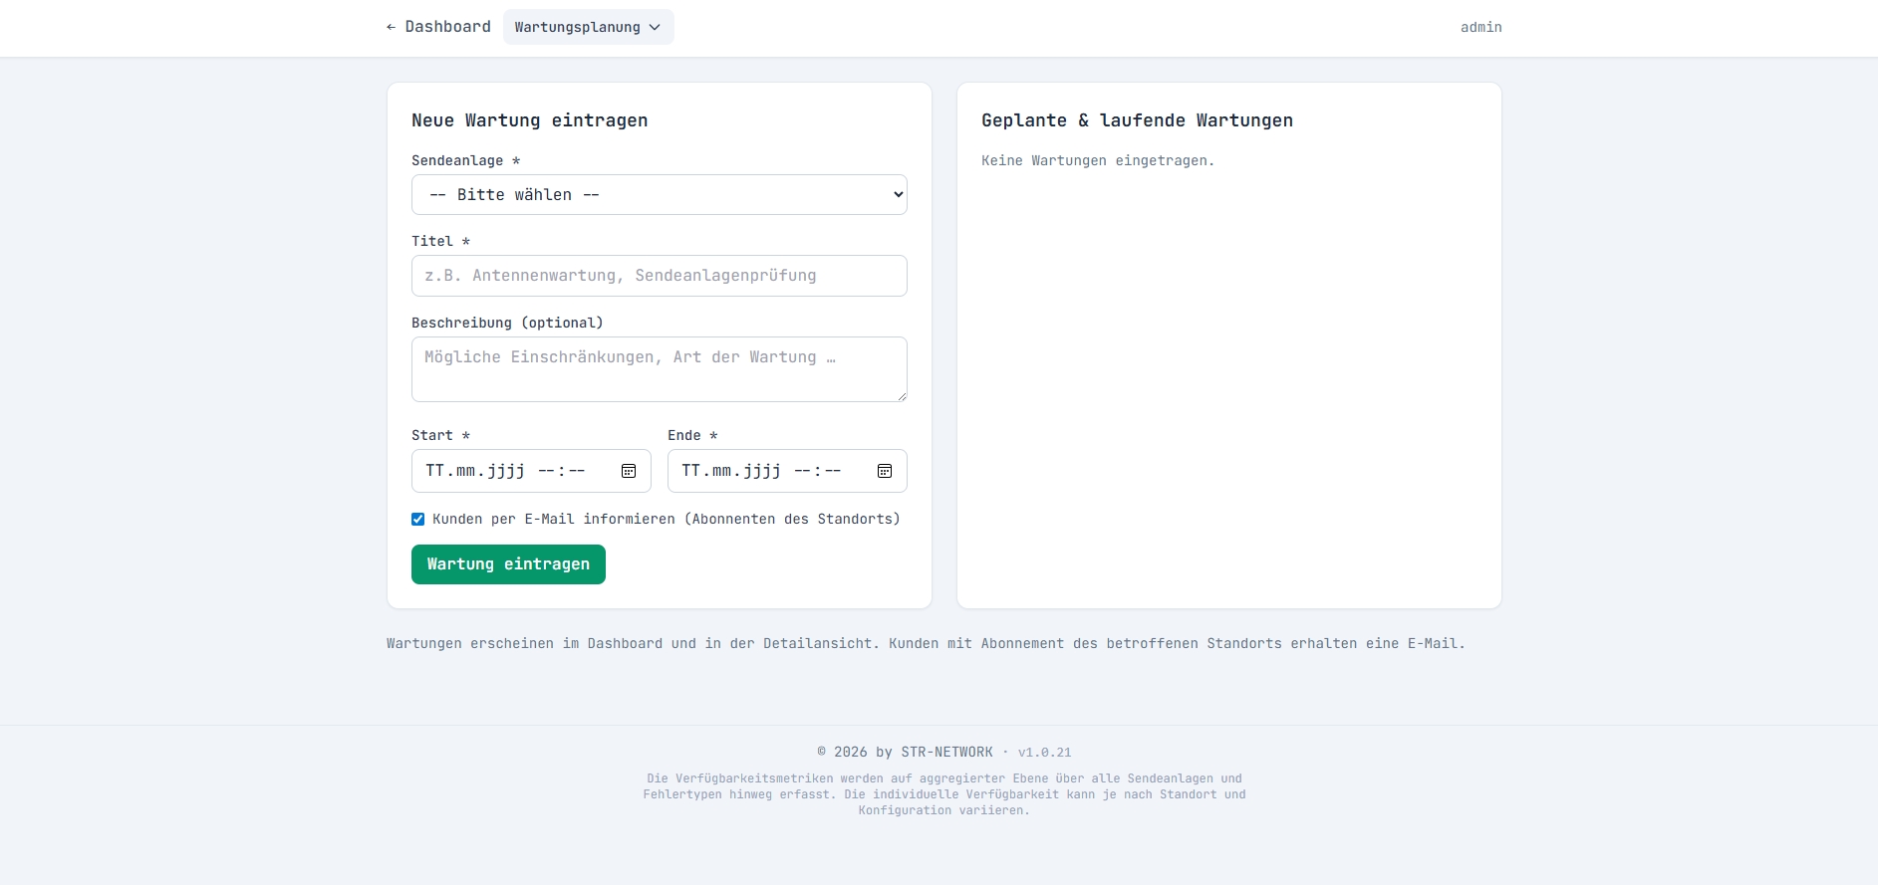The height and width of the screenshot is (885, 1878).
Task: Select the year segment in Ende field
Action: point(761,471)
